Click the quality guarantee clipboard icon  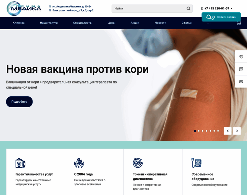click(20, 163)
